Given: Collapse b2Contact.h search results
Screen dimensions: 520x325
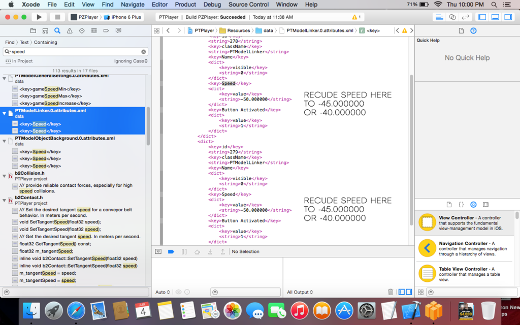Looking at the screenshot, I should [4, 200].
